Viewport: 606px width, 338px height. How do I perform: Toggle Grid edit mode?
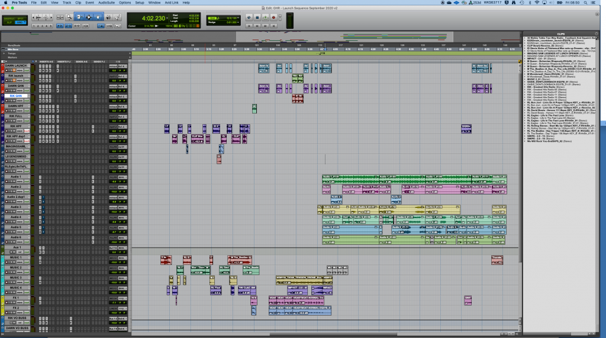click(x=20, y=22)
